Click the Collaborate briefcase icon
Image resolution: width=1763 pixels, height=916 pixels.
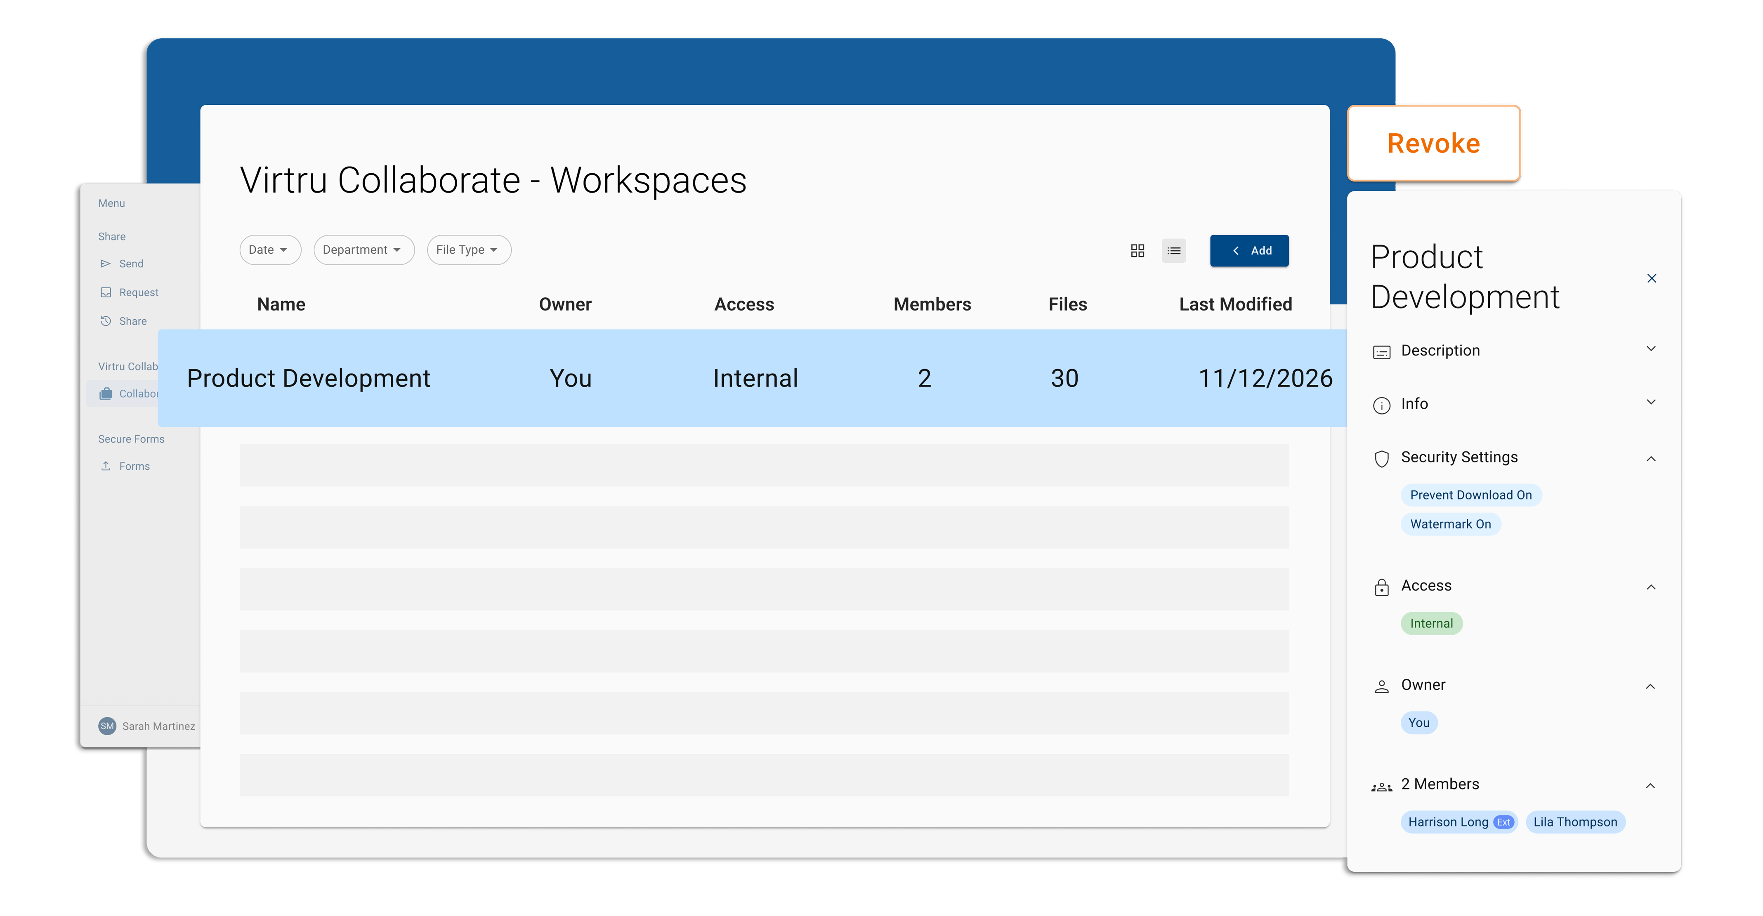105,393
